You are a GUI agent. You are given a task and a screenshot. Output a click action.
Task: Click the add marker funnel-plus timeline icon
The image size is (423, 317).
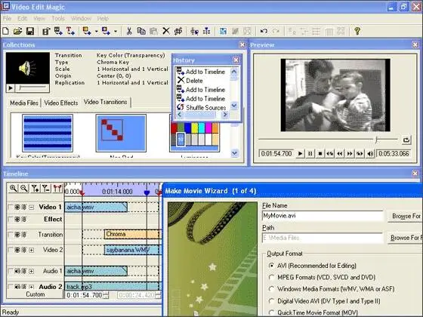point(35,188)
